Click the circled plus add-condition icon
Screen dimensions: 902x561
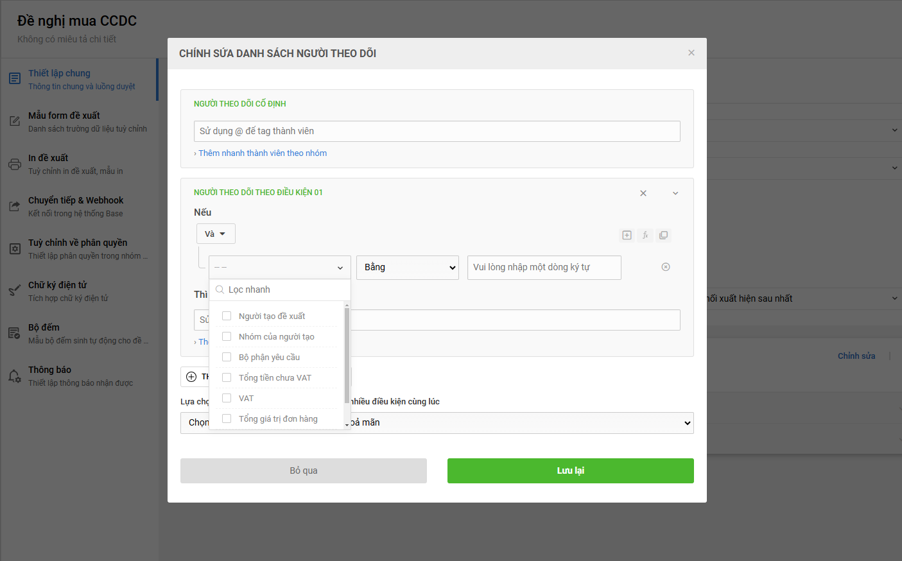tap(191, 377)
